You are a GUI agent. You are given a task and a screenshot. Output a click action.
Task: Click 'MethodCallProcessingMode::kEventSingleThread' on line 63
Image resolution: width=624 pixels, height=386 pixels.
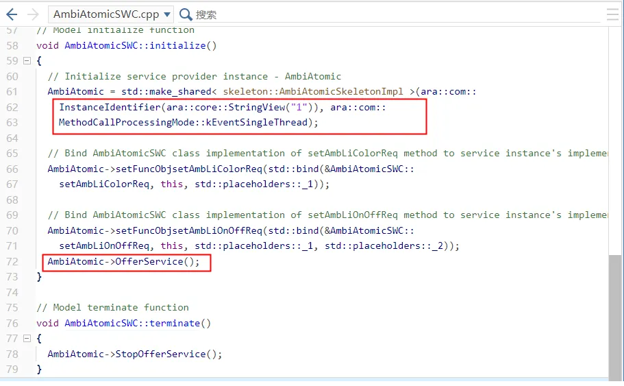(184, 122)
